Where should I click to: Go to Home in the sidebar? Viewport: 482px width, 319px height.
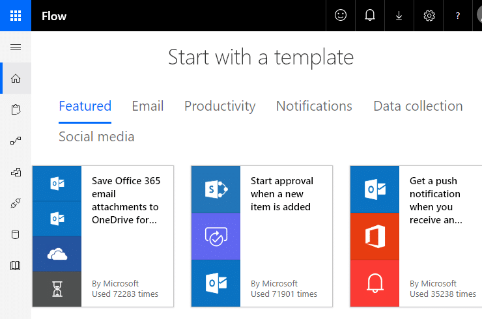coord(16,78)
